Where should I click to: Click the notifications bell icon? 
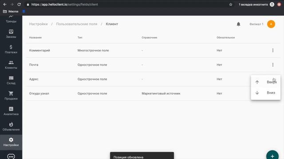coord(238,24)
